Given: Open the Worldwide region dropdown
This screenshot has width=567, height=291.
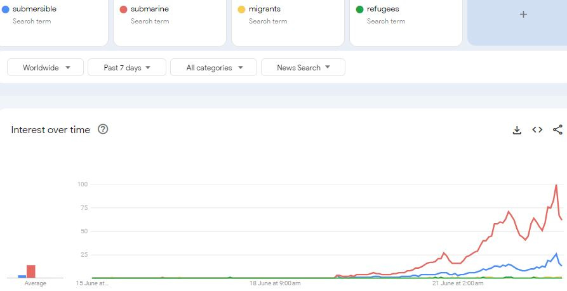Looking at the screenshot, I should (x=46, y=67).
